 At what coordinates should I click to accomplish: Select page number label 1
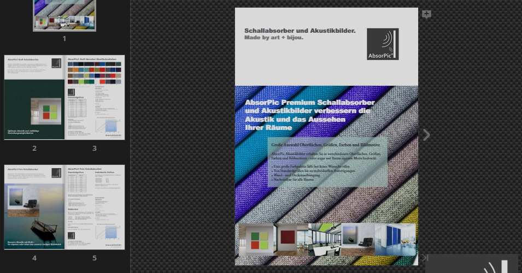pyautogui.click(x=64, y=39)
